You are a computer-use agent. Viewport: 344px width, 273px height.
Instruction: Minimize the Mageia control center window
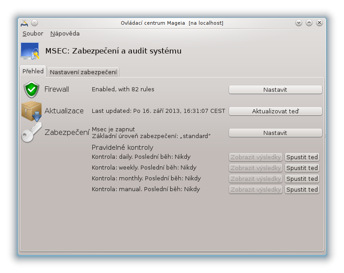(299, 23)
